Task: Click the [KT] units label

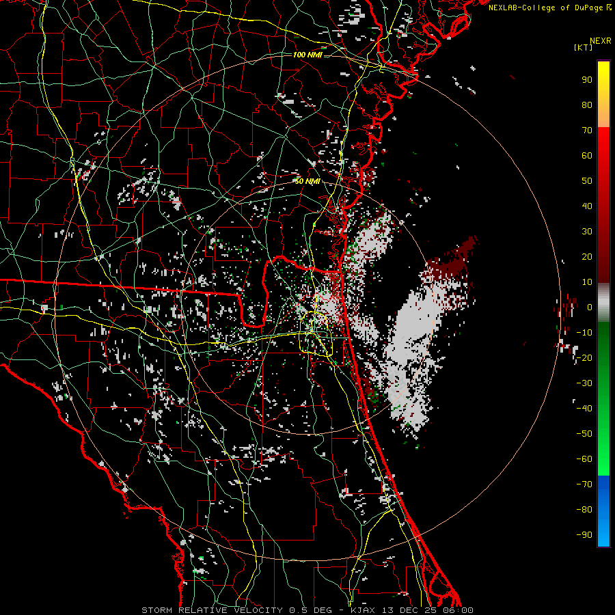Action: (584, 47)
